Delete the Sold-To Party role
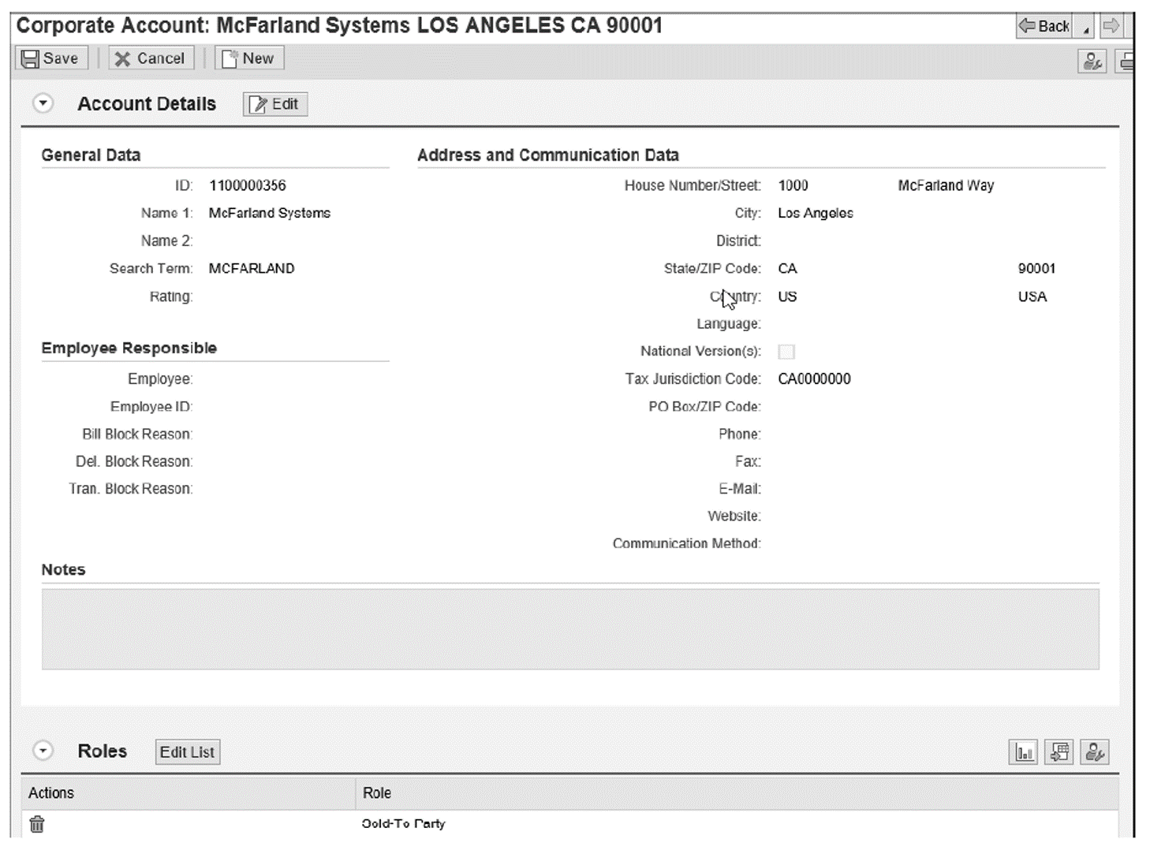 pos(36,824)
